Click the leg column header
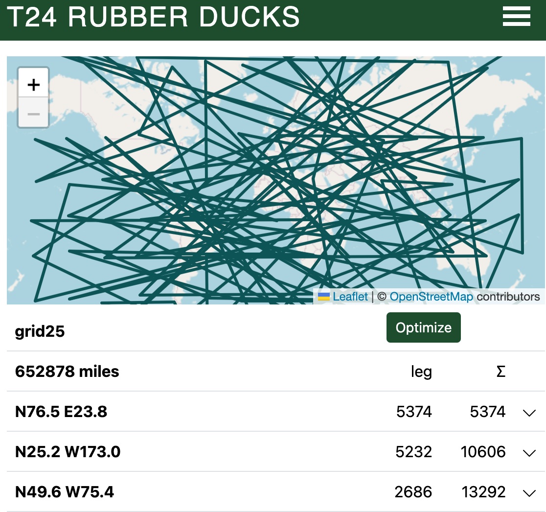The image size is (546, 512). pos(421,372)
